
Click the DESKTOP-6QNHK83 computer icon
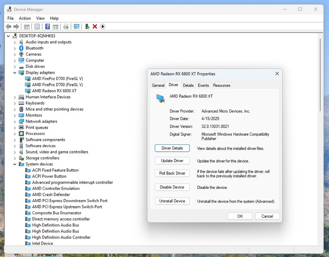[15, 36]
